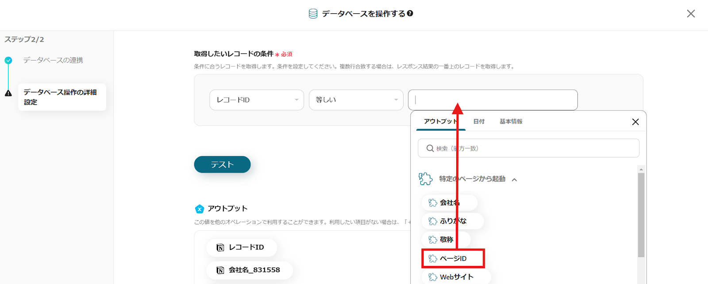Screen dimensions: 708x284
Task: Go to データベースの連携 step
Action: click(x=53, y=61)
